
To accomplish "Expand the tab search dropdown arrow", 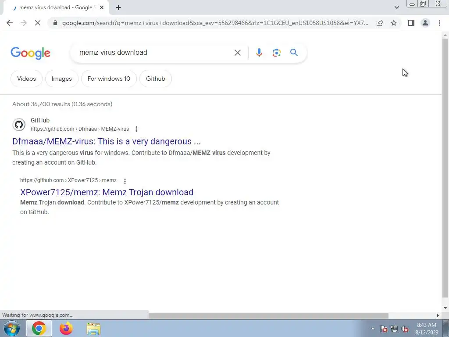I will click(396, 7).
